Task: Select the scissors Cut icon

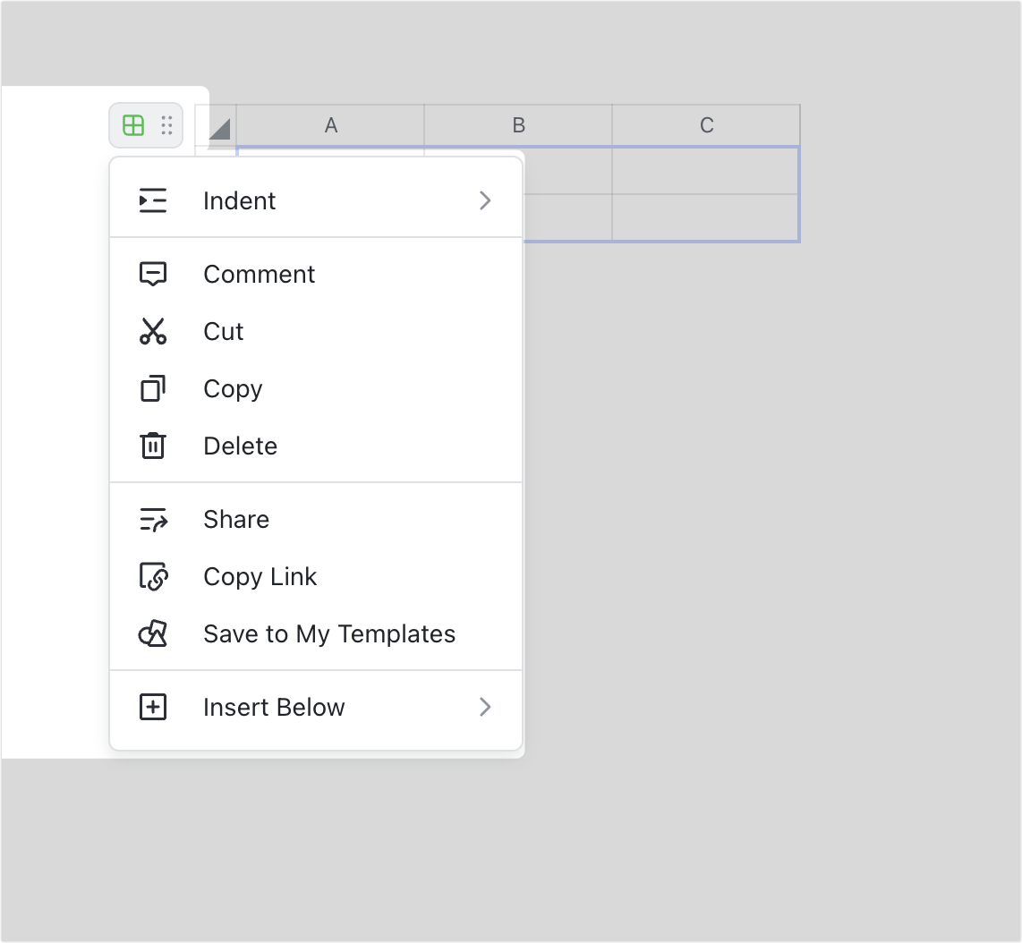Action: click(x=153, y=331)
